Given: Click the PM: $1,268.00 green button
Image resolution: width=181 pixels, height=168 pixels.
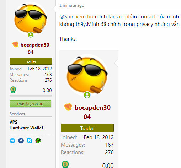Looking at the screenshot, I should [30, 104].
